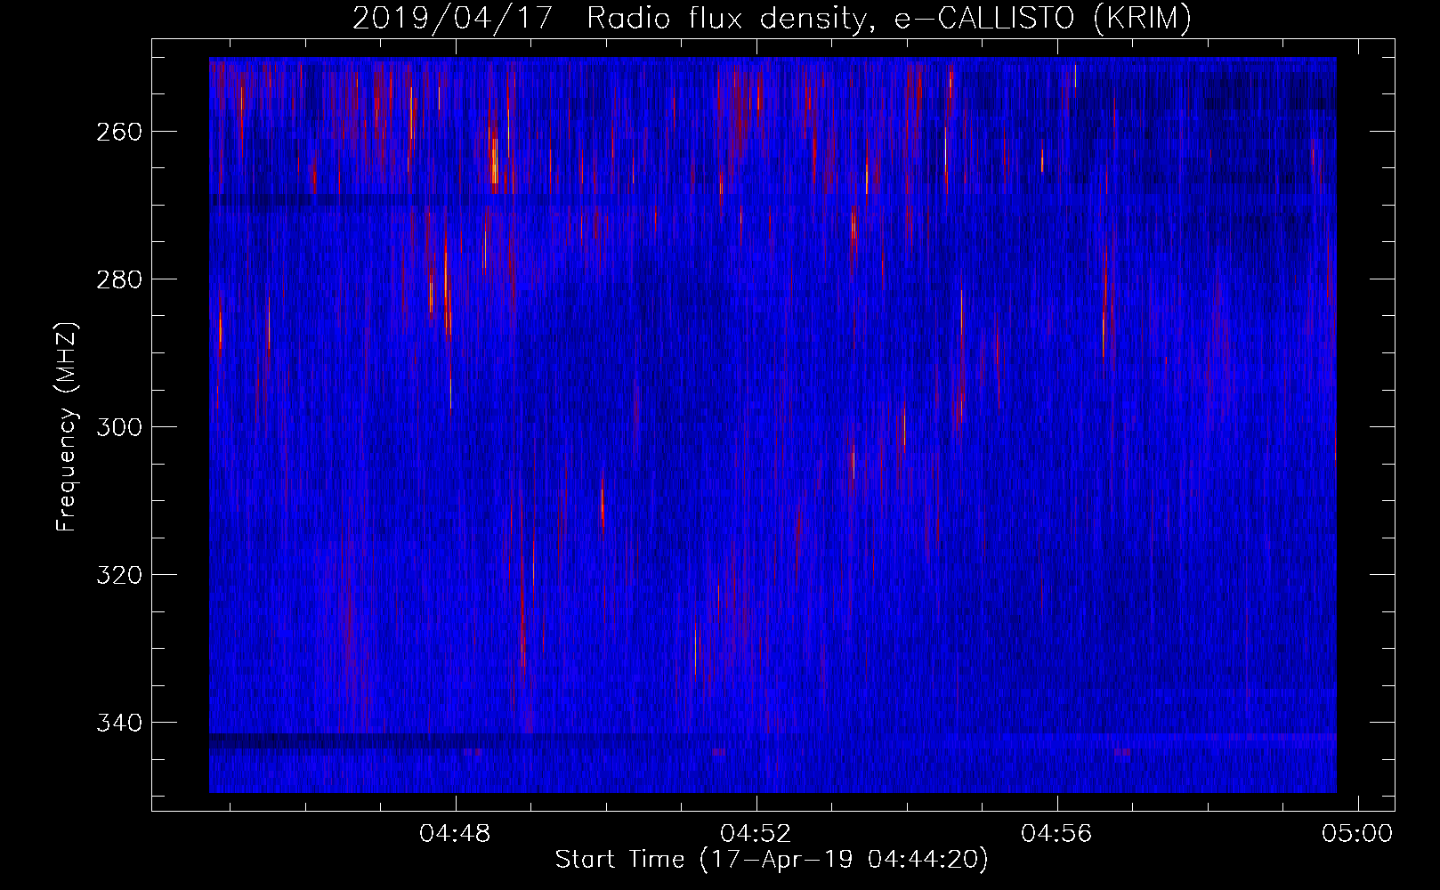Click the 340 frequency tick label
Screen dimensions: 1440x890
(119, 723)
